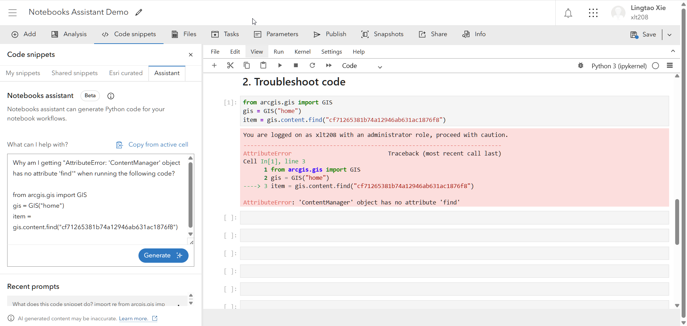The image size is (687, 326).
Task: Stop cell execution with the stop icon
Action: pos(296,65)
